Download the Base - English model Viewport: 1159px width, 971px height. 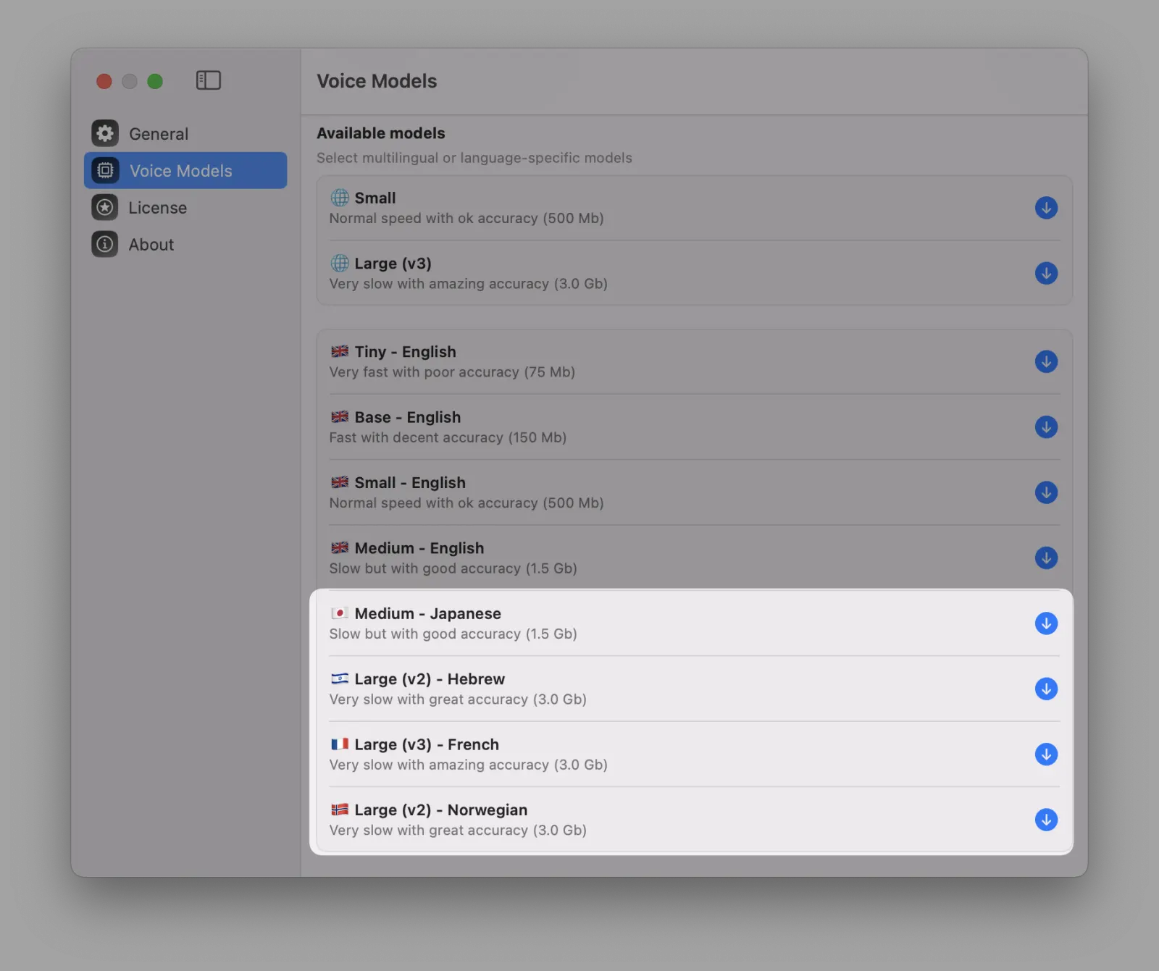click(1046, 427)
